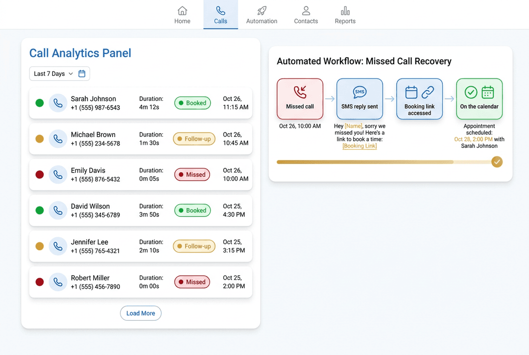Click Duration 4m 12s for Sarah Johnson
The image size is (529, 355).
[151, 103]
